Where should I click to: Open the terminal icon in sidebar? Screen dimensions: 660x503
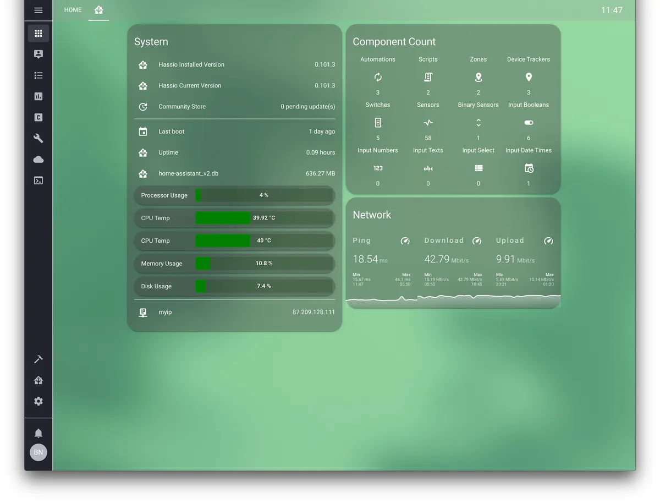pos(38,181)
